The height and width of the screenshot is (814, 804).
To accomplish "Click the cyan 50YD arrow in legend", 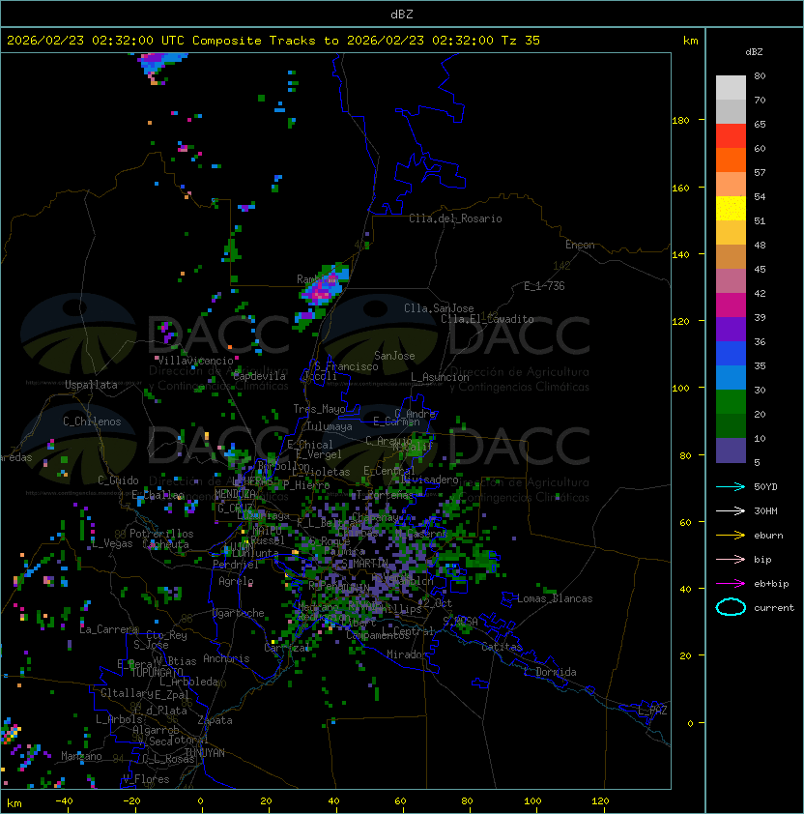I will (731, 487).
